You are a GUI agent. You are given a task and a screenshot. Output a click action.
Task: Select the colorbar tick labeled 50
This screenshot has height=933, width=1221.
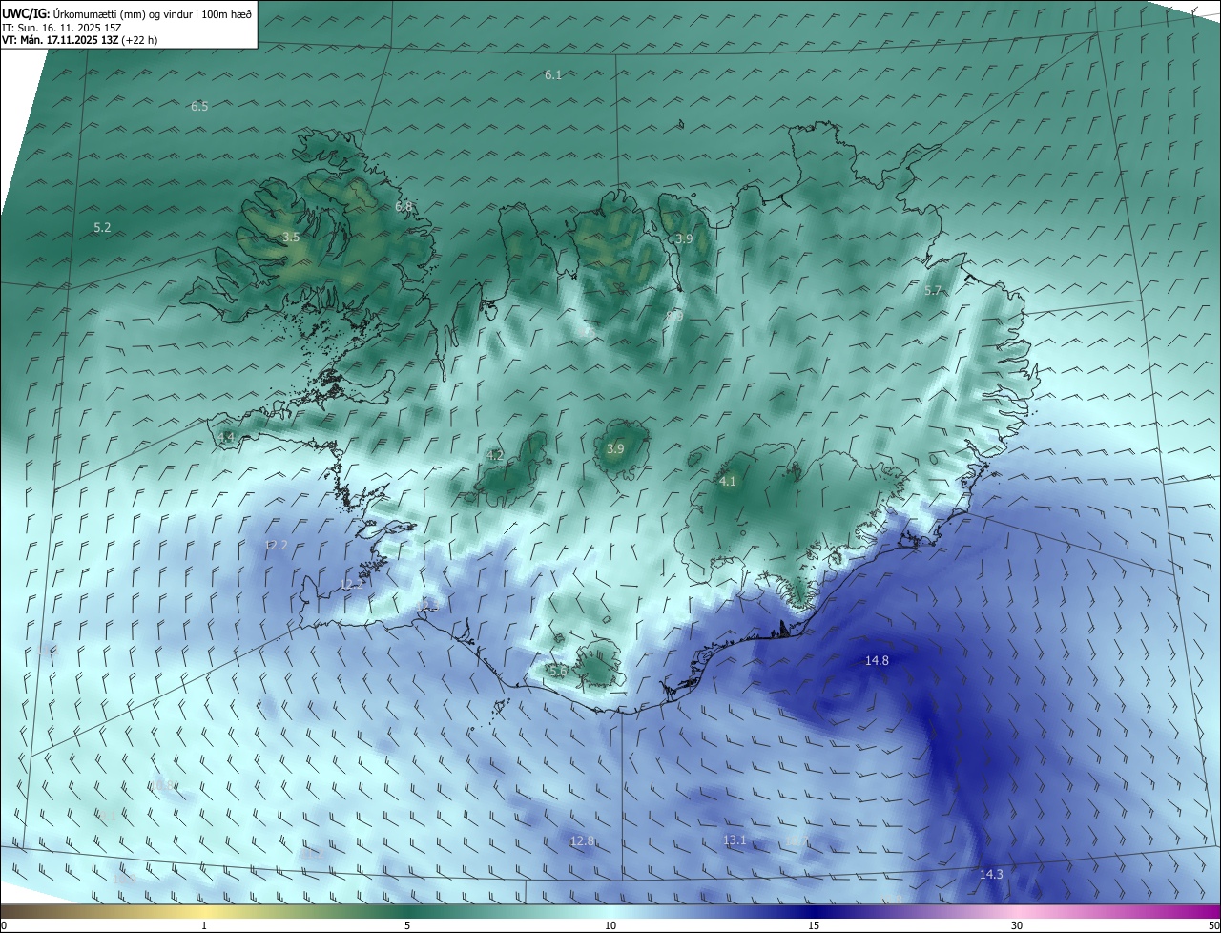coord(1212,925)
